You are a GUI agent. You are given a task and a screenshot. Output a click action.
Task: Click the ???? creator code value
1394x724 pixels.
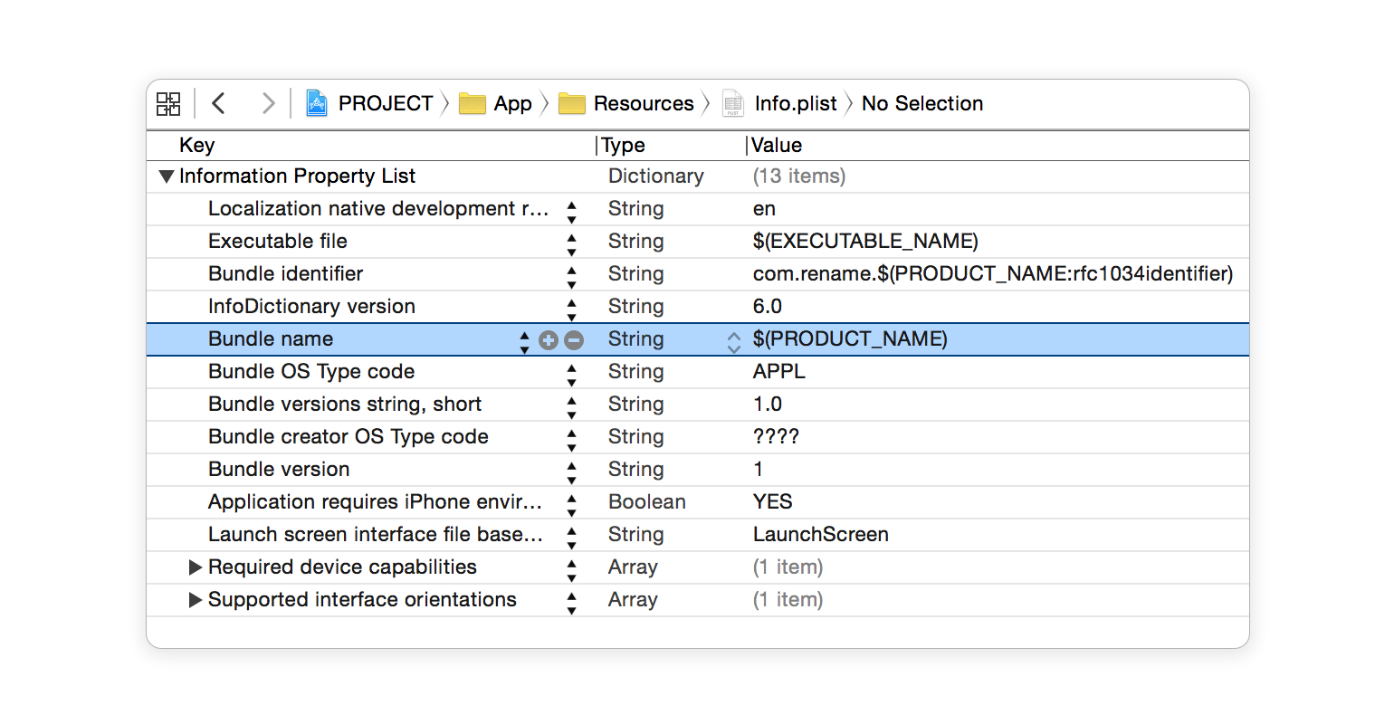coord(776,437)
